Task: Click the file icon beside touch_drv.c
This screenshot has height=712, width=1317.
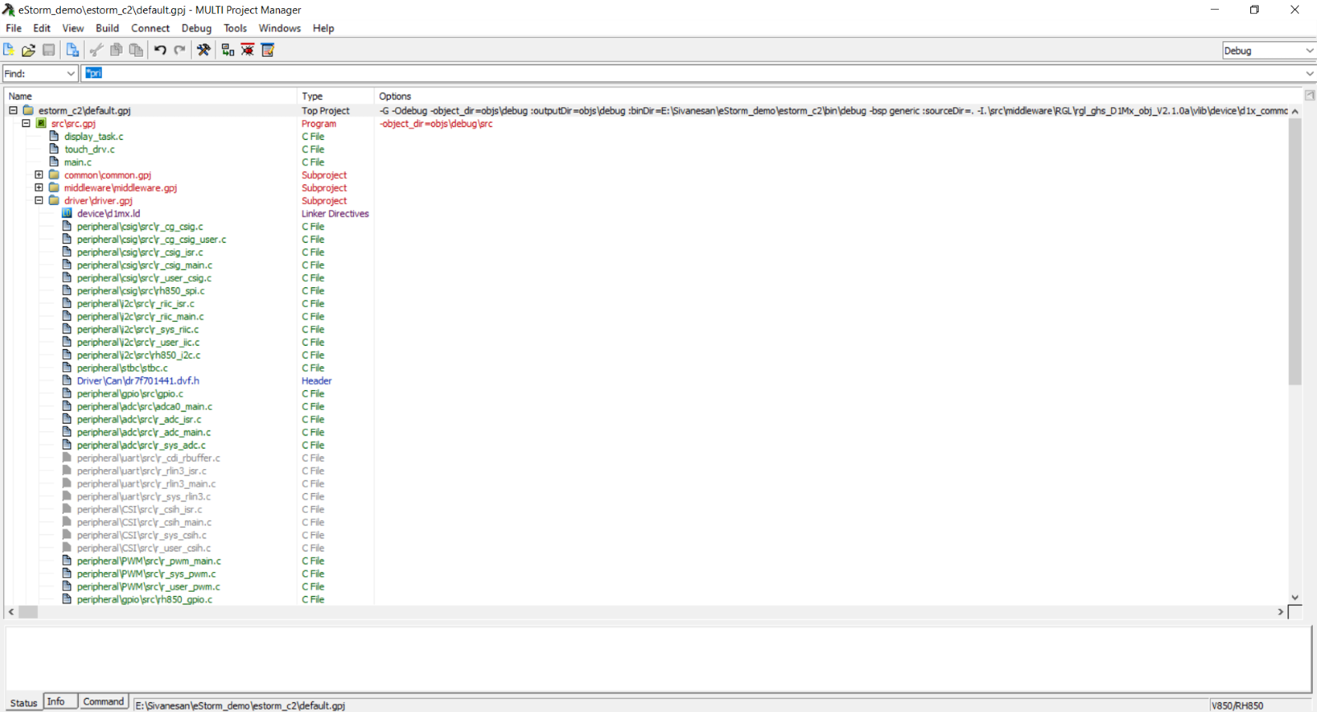Action: [x=54, y=149]
